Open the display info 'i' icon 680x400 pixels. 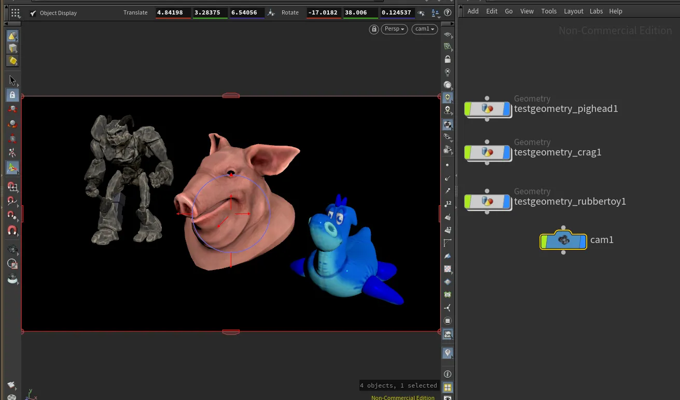coord(448,374)
